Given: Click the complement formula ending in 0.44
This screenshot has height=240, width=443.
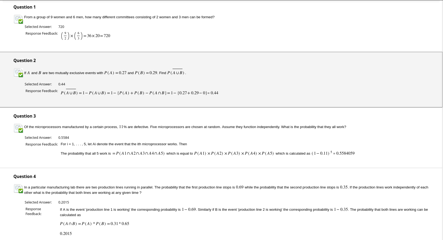Looking at the screenshot, I should [x=139, y=92].
